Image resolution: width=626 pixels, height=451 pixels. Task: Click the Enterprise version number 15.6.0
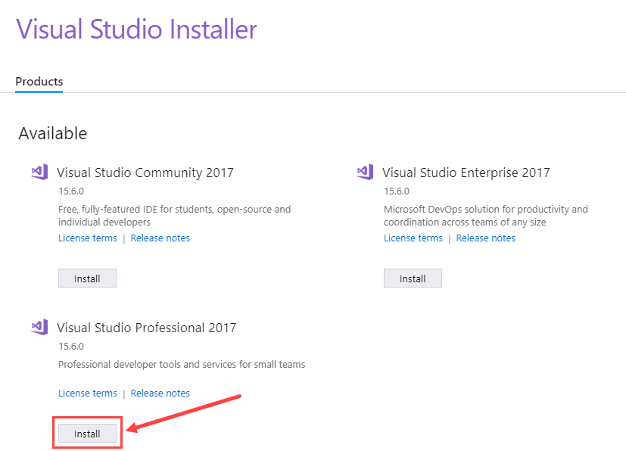click(x=397, y=191)
